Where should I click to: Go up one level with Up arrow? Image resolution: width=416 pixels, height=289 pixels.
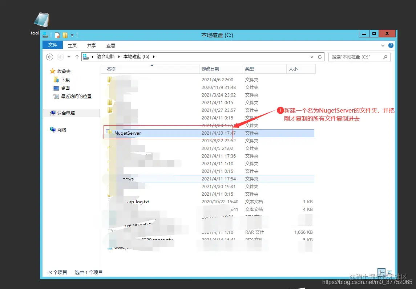(77, 57)
